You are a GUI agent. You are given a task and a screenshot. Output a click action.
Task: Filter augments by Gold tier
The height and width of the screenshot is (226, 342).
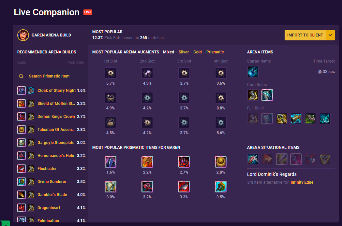197,52
